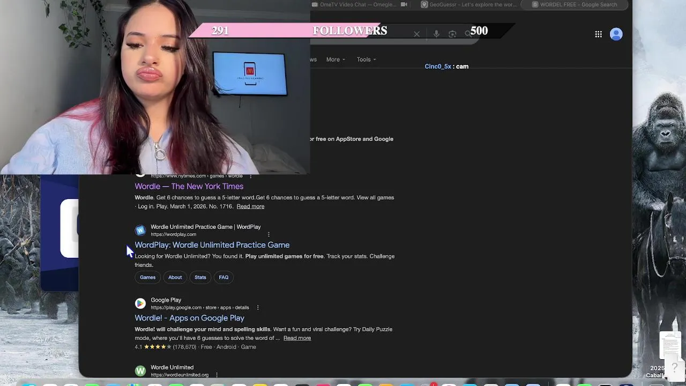Screen dimensions: 686x386
Task: Click the WordPlay site favicon
Action: [140, 231]
